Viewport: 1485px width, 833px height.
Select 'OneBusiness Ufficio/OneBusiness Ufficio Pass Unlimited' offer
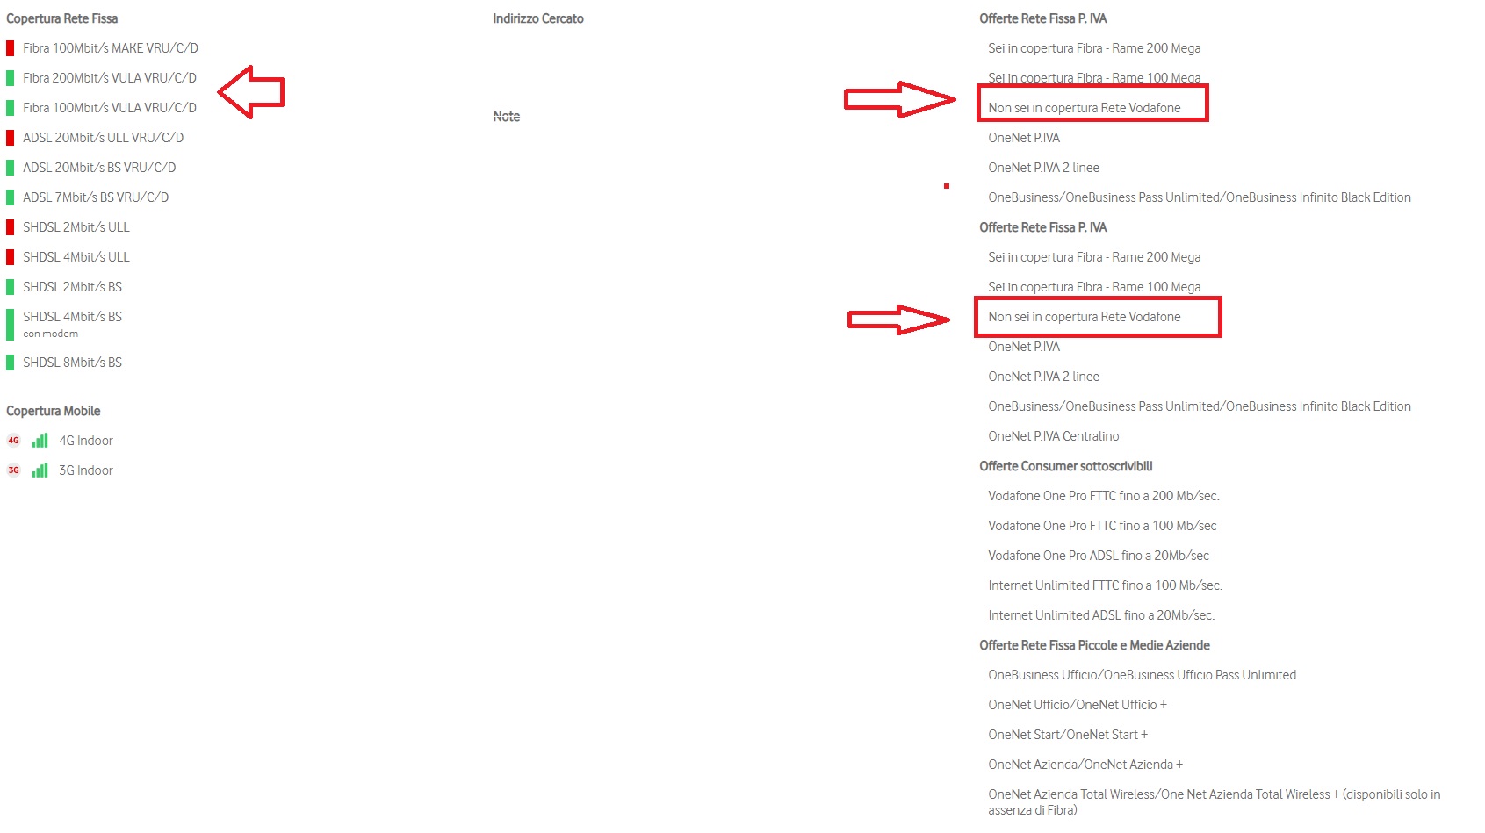(x=1143, y=675)
